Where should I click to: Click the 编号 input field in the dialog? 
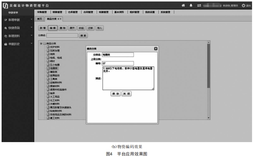(x=118, y=63)
